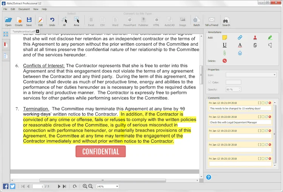
Task: Click the Tell a Friend envelope icon
Action: [212, 21]
